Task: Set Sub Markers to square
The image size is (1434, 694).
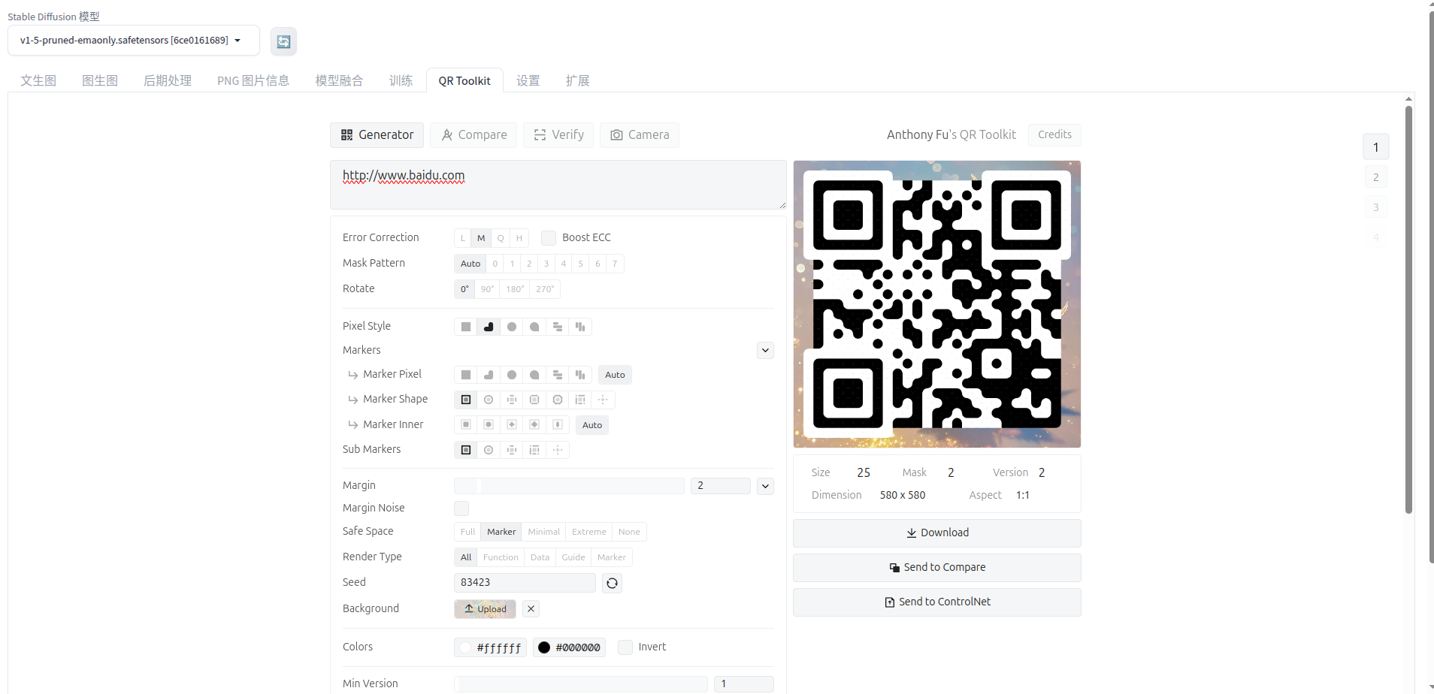Action: [x=466, y=450]
